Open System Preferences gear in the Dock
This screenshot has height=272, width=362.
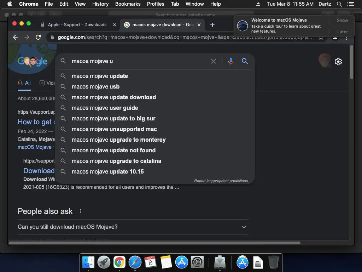[x=197, y=262]
